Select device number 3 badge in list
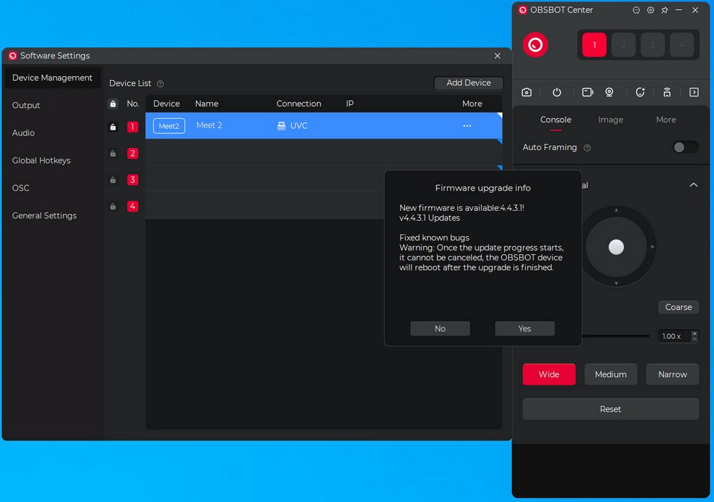Screen dimensions: 714x502 pyautogui.click(x=132, y=180)
